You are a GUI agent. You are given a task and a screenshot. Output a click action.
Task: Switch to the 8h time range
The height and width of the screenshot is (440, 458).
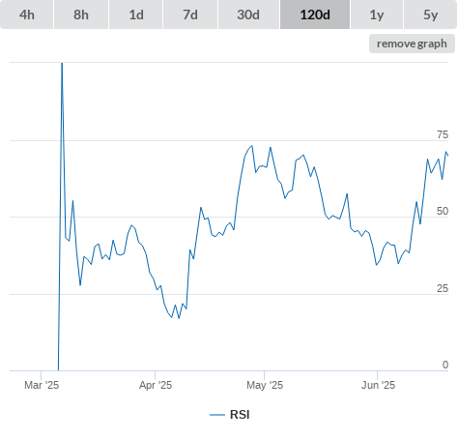[x=81, y=15]
